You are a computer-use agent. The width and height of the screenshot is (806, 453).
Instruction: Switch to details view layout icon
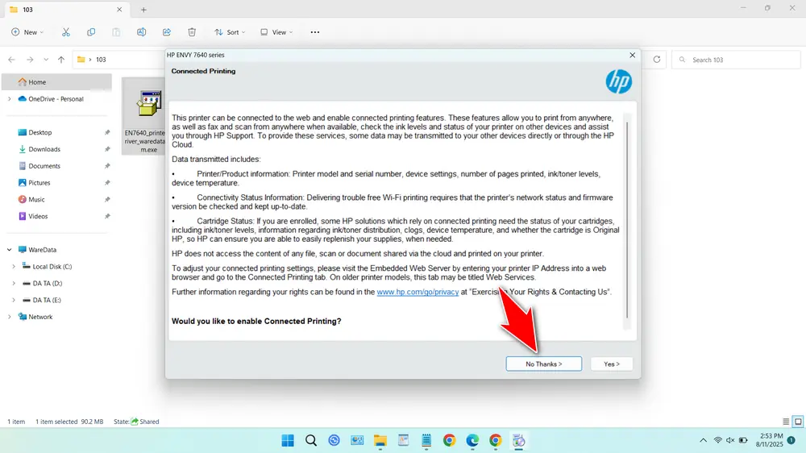click(x=786, y=422)
